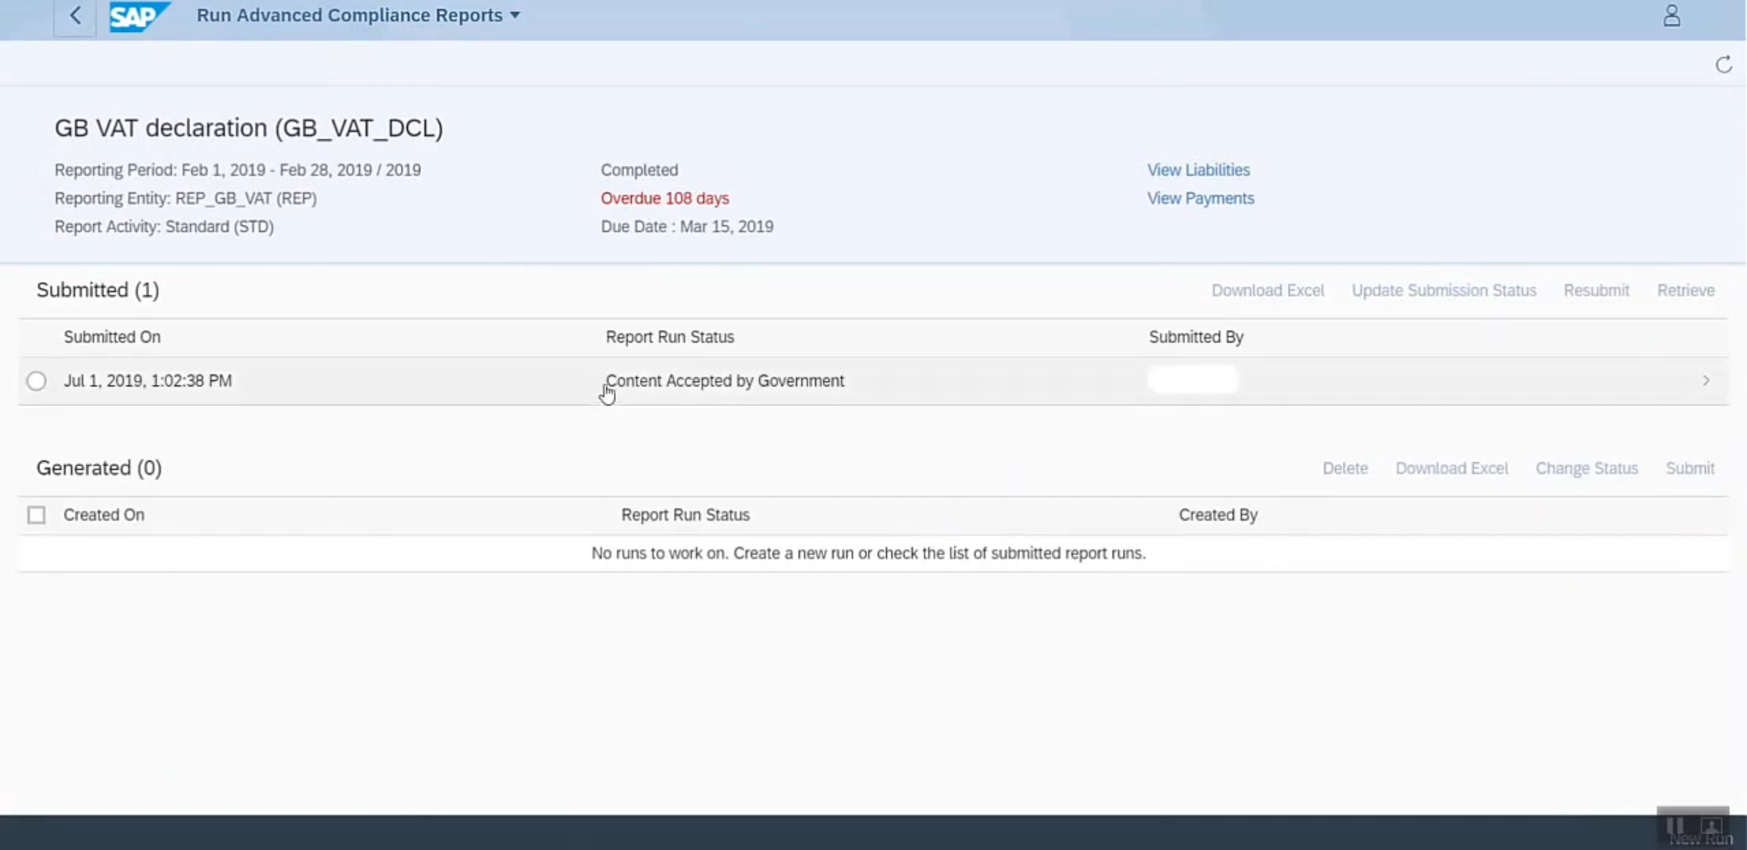The height and width of the screenshot is (850, 1747).
Task: Check the select-all checkbox beside Created On
Action: [x=37, y=515]
